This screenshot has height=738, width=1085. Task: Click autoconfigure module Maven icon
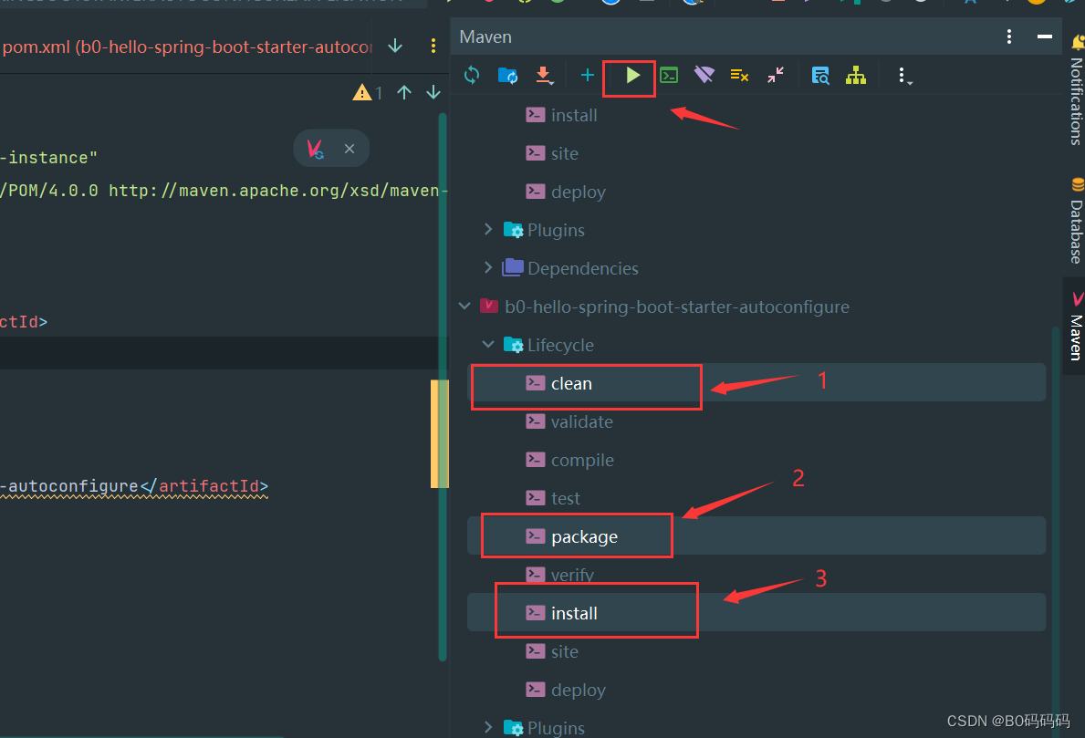point(489,306)
